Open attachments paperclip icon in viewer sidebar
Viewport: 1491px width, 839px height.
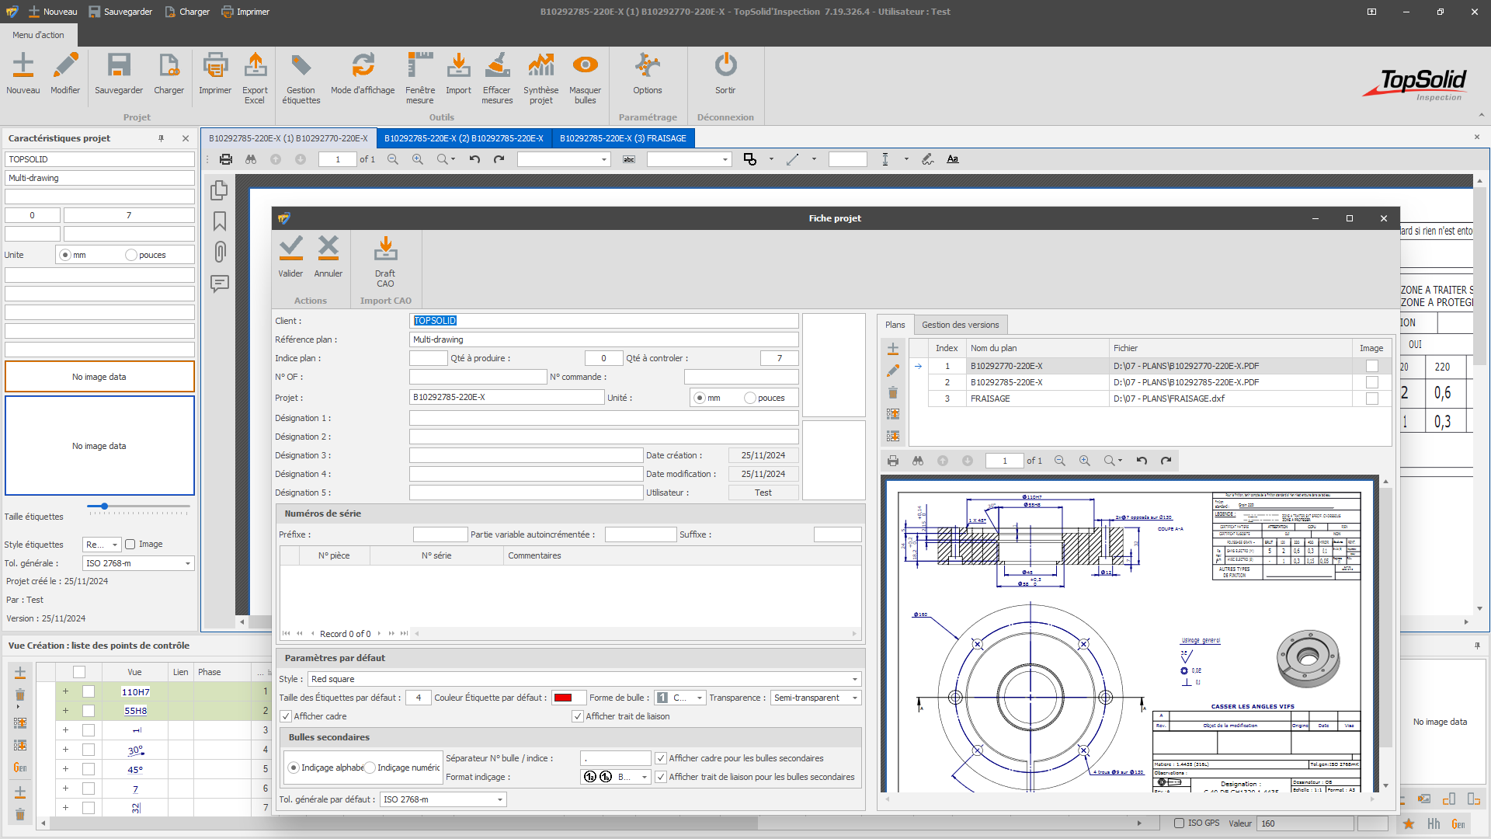coord(220,252)
